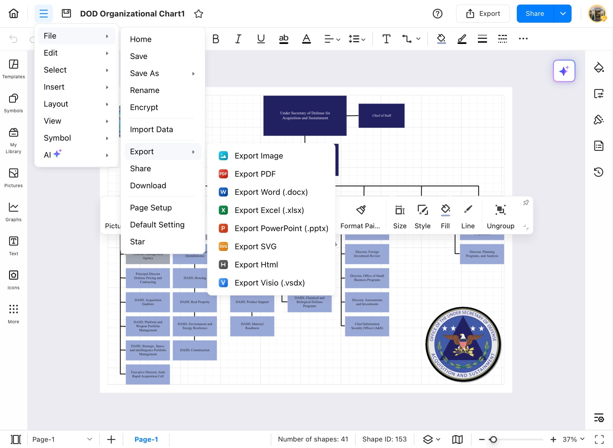Select the Format Painter tool

(x=360, y=215)
